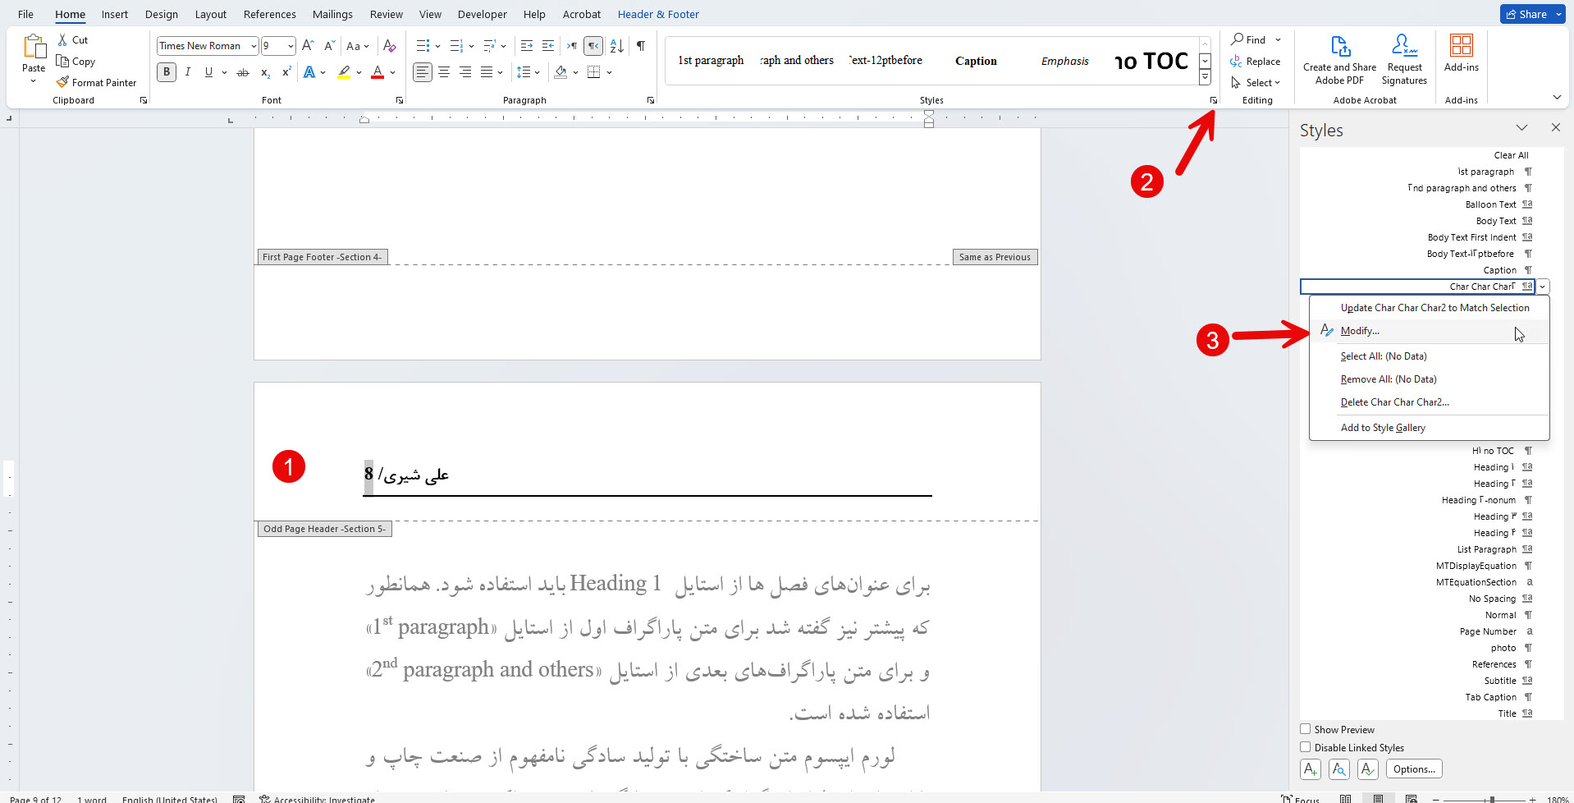Apply text highlight color
Image resolution: width=1574 pixels, height=803 pixels.
(345, 72)
